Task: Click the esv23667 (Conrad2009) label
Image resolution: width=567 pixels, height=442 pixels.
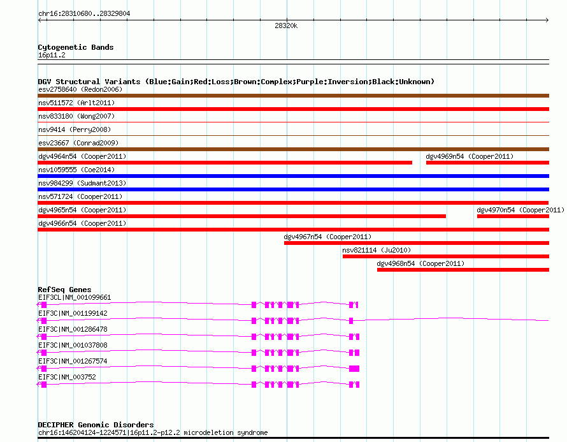Action: point(78,143)
